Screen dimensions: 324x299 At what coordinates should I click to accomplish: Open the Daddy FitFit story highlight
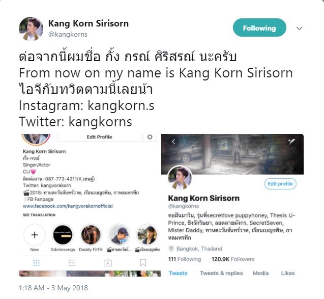click(91, 235)
